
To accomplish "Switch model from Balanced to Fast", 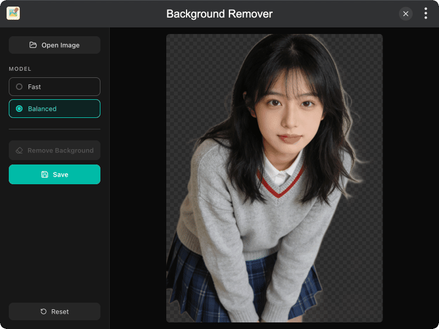I will pyautogui.click(x=54, y=87).
